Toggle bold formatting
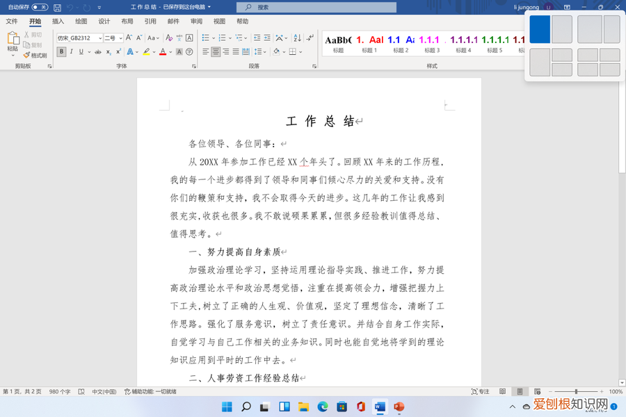This screenshot has width=626, height=417. [x=61, y=51]
